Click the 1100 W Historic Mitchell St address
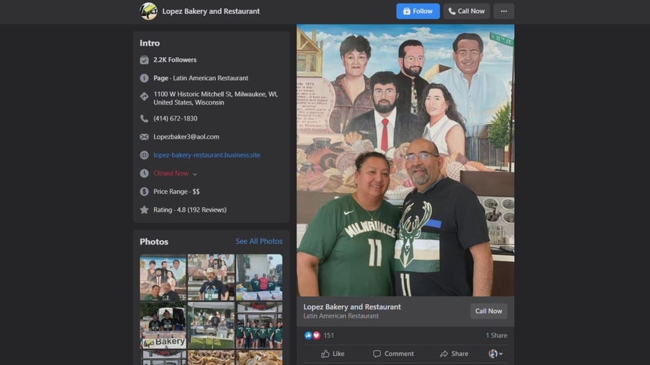 pyautogui.click(x=216, y=98)
